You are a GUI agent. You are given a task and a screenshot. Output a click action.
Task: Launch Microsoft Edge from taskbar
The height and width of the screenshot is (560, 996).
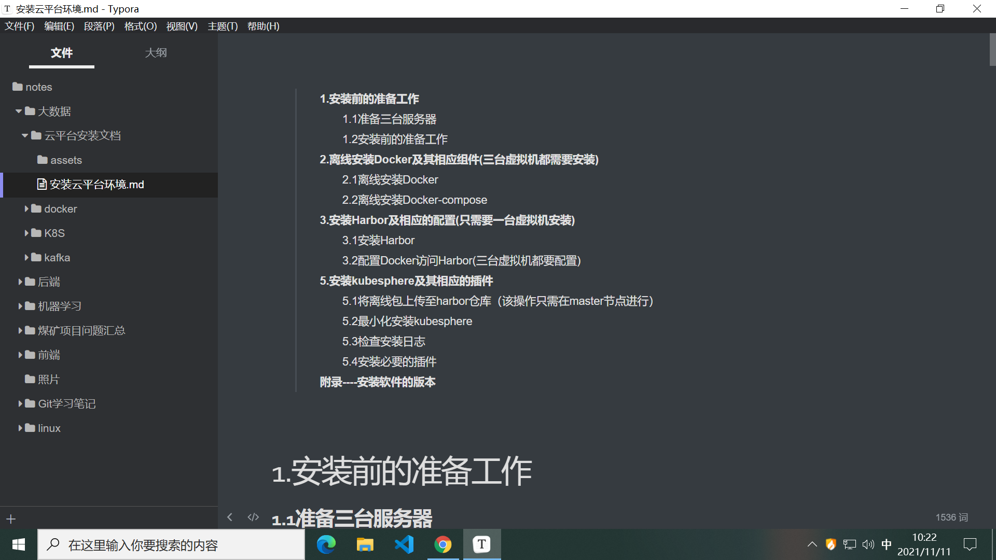[x=326, y=544]
